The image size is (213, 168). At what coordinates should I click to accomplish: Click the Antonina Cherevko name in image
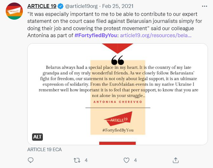[x=117, y=101]
